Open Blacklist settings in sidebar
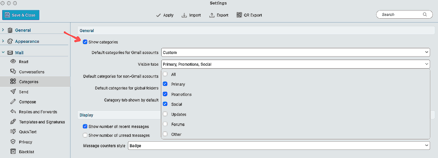 click(x=26, y=152)
